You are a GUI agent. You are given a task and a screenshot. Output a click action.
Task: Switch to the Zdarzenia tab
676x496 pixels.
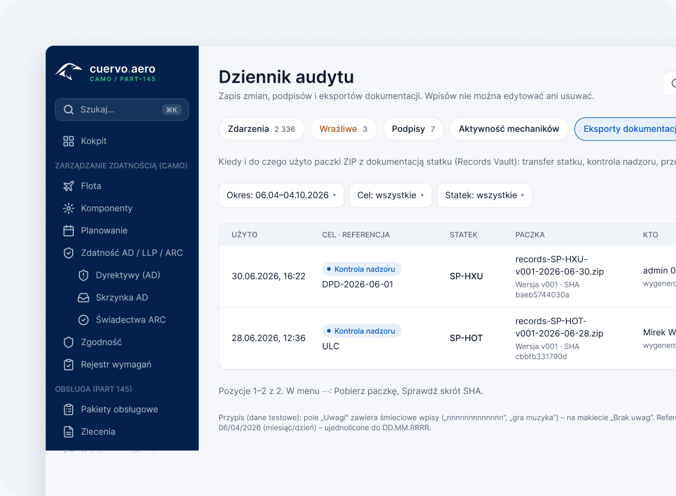(x=261, y=129)
